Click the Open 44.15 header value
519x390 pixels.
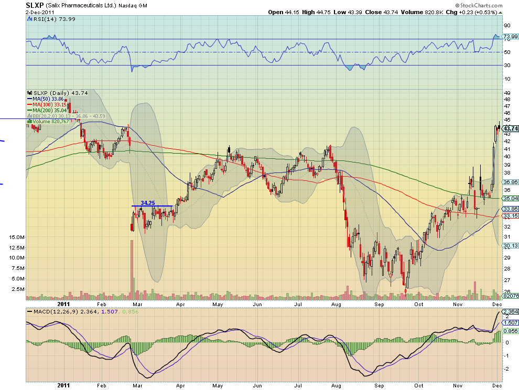pos(283,12)
